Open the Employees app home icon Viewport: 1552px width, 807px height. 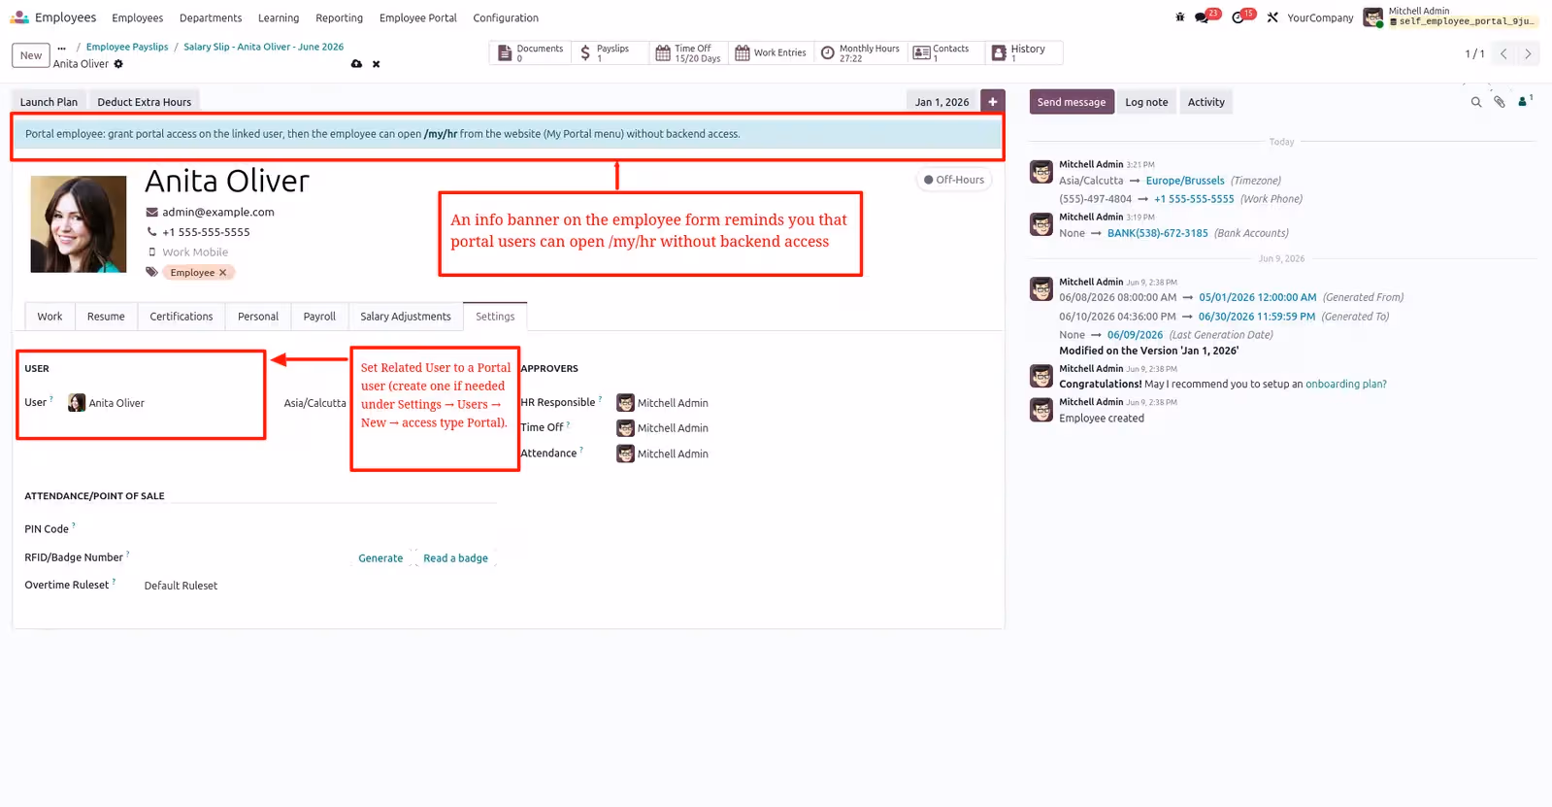point(18,17)
